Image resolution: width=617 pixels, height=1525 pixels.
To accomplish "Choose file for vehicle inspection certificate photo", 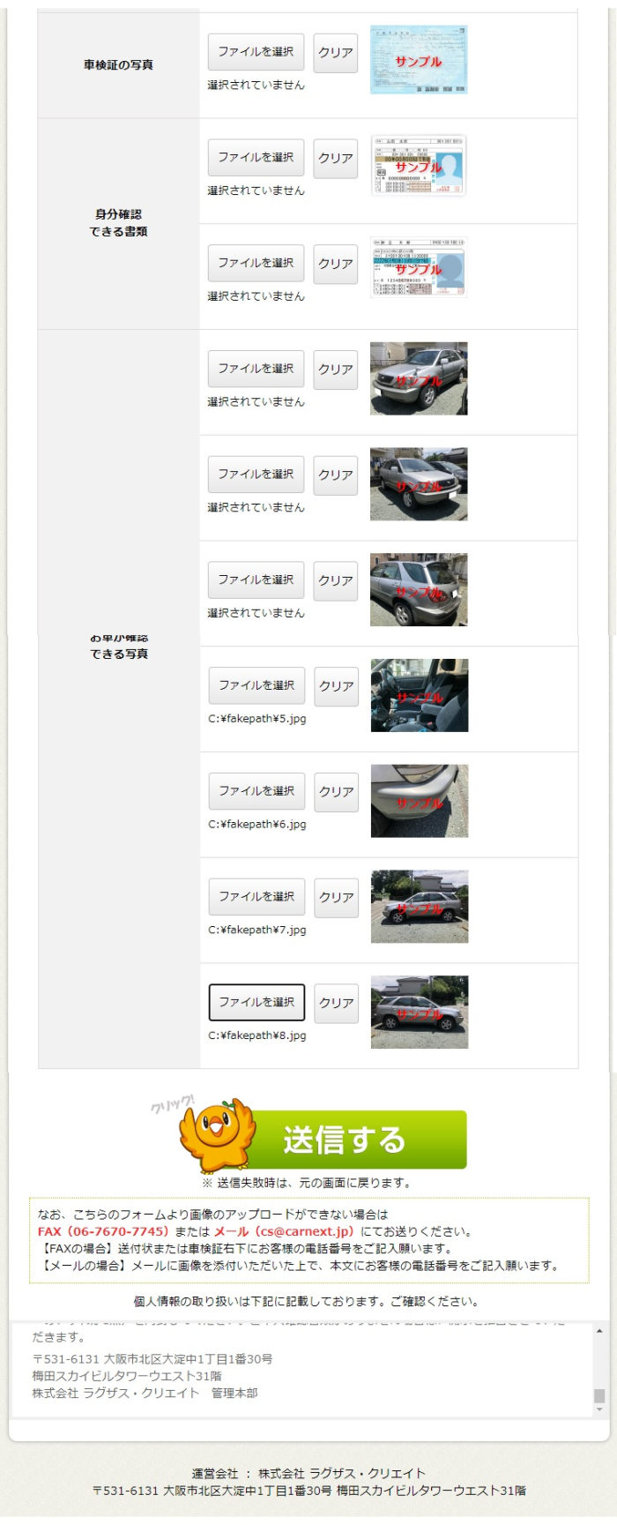I will pos(256,52).
